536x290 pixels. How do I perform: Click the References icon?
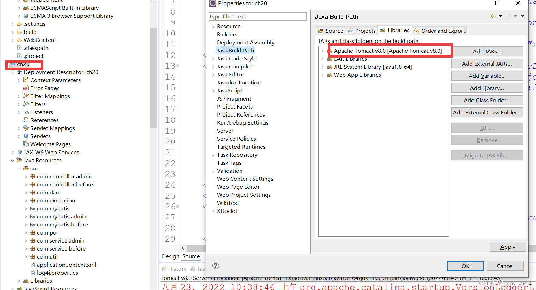tap(26, 120)
